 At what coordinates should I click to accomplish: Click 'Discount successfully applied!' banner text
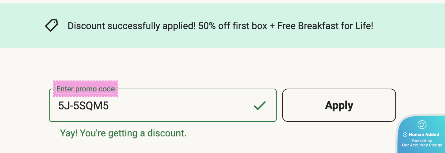point(132,26)
